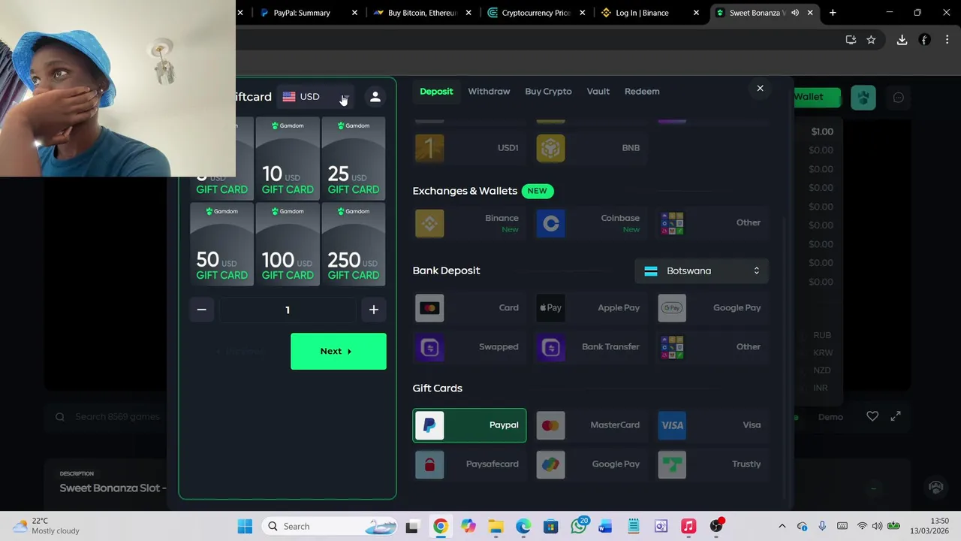Open the Windows Start menu
Viewport: 961px width, 541px height.
[245, 527]
